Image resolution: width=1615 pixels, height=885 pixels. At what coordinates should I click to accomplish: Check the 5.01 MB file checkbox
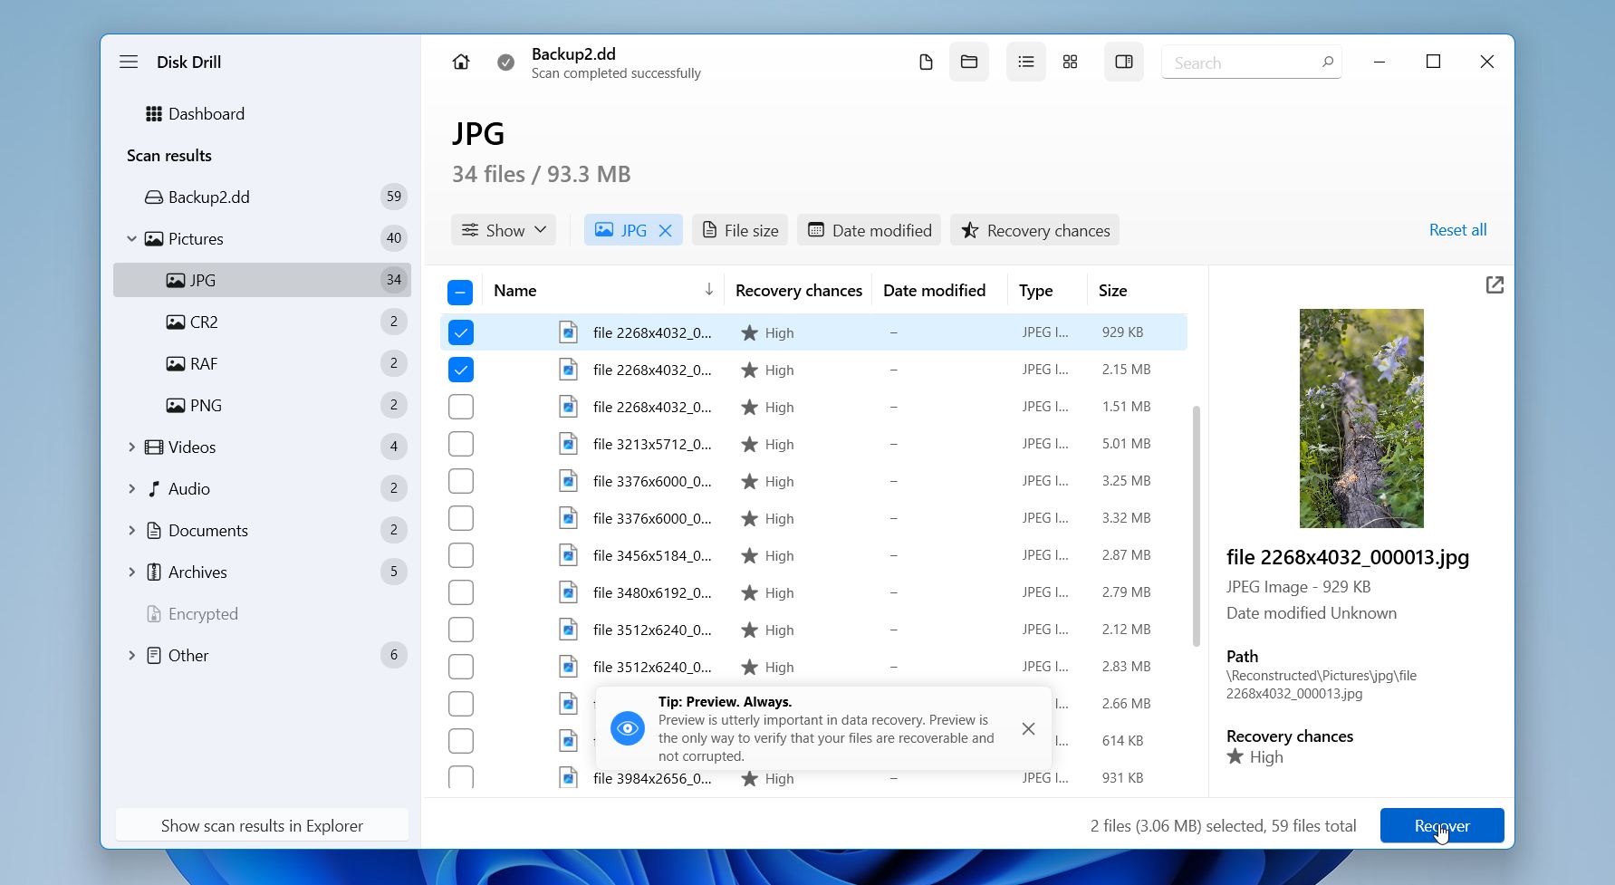461,444
